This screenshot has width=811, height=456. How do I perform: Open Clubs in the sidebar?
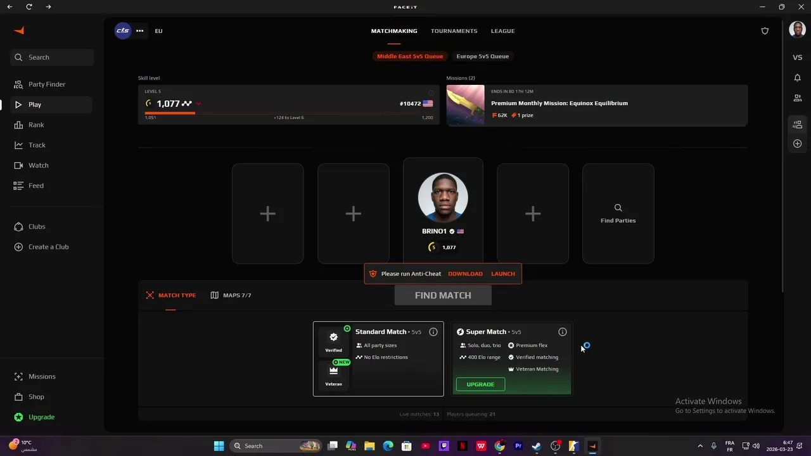click(51, 227)
